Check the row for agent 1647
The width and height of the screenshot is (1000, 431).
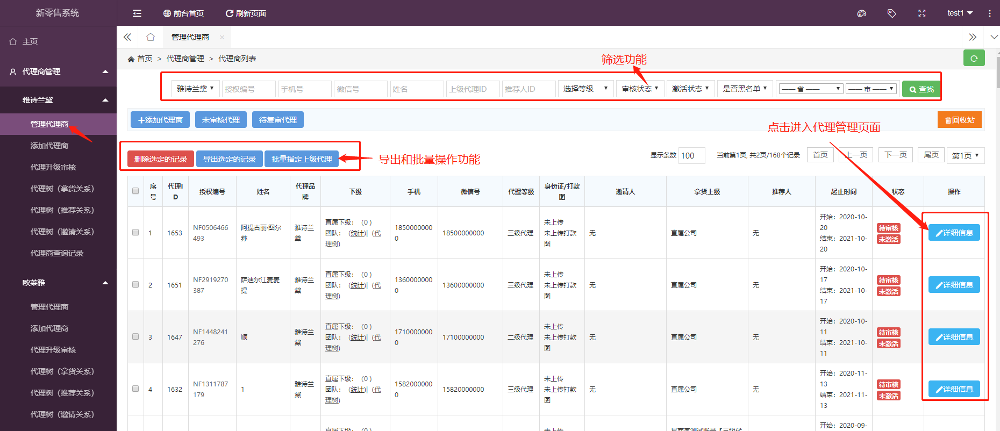point(135,336)
